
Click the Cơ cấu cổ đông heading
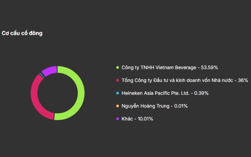click(22, 33)
